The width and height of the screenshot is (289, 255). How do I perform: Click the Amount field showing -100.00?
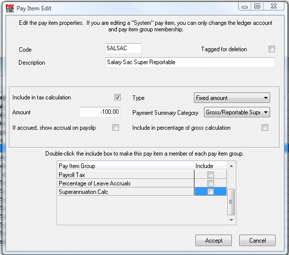tap(99, 112)
